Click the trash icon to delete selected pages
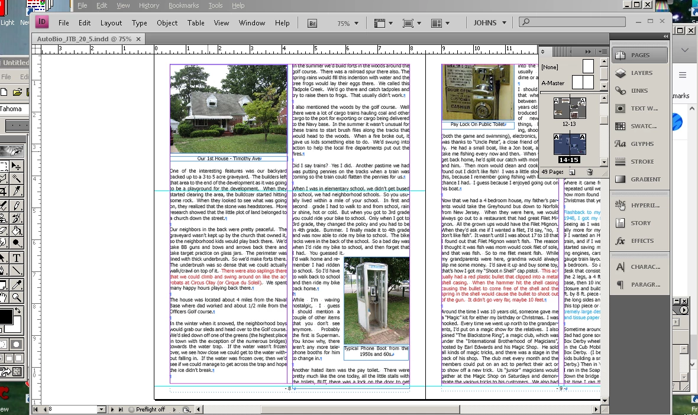Image resolution: width=698 pixels, height=415 pixels. tap(589, 171)
